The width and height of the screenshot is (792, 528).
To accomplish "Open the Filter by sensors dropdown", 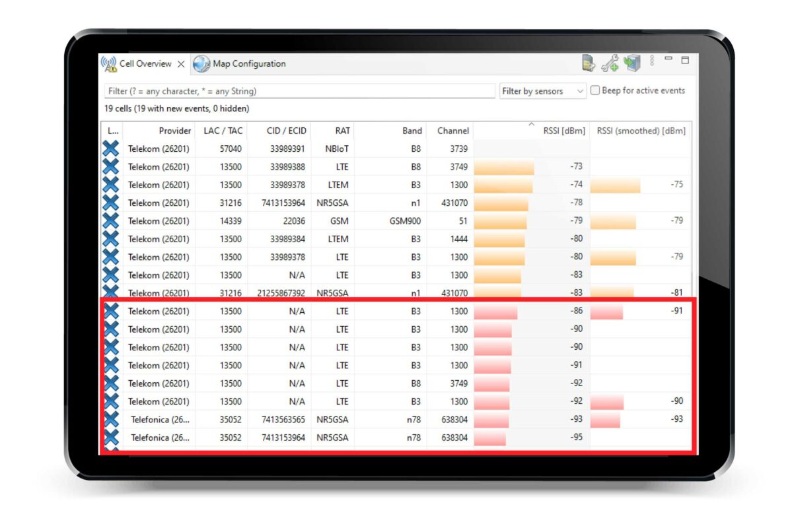I will (542, 90).
